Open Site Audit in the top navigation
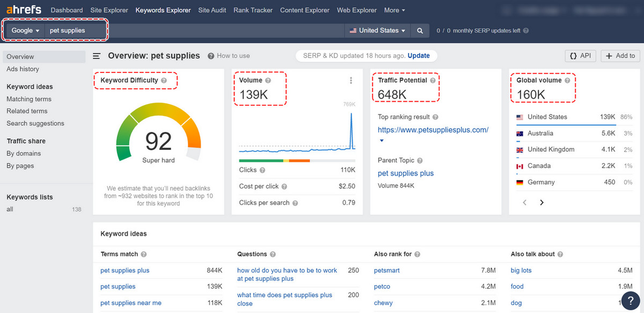The image size is (644, 313). [212, 10]
